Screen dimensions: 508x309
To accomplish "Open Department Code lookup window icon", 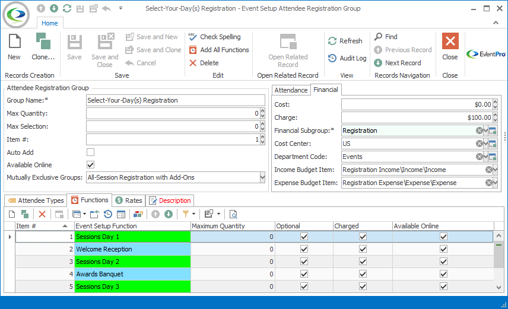I will [x=493, y=157].
